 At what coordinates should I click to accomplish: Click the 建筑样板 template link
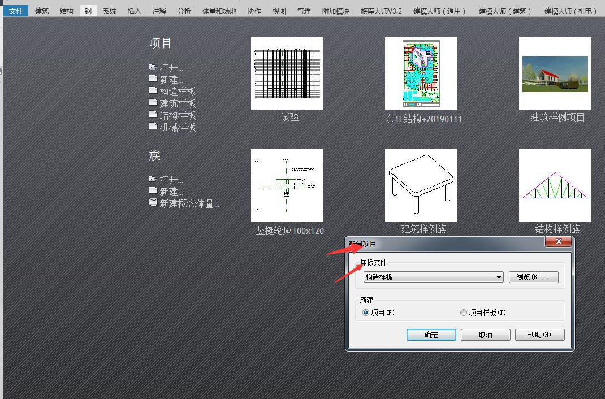(178, 103)
